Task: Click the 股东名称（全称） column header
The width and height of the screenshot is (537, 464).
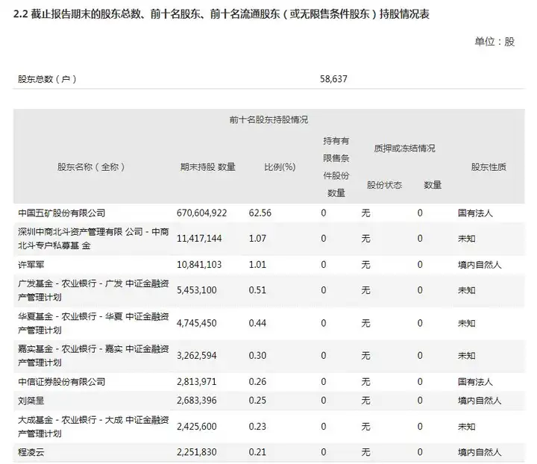Action: [x=91, y=167]
